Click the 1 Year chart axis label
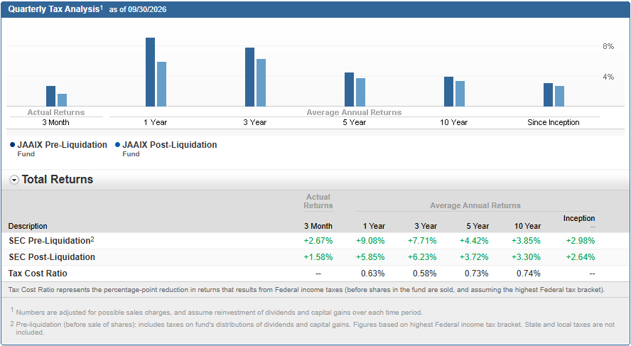Screen dimensions: 631x346 156,122
